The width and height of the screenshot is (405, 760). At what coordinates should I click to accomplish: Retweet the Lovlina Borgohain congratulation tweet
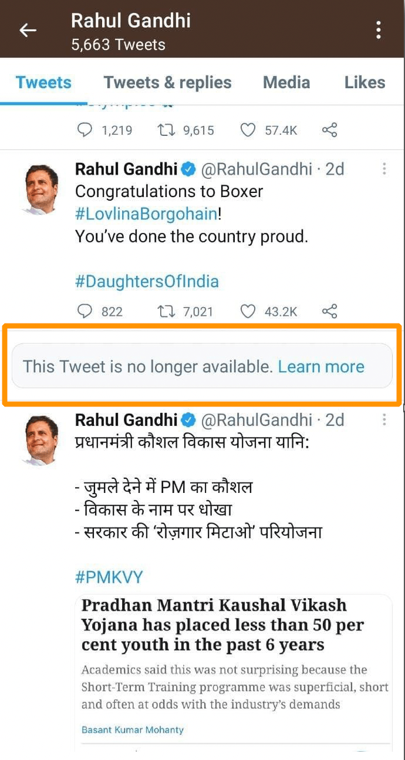[x=167, y=311]
